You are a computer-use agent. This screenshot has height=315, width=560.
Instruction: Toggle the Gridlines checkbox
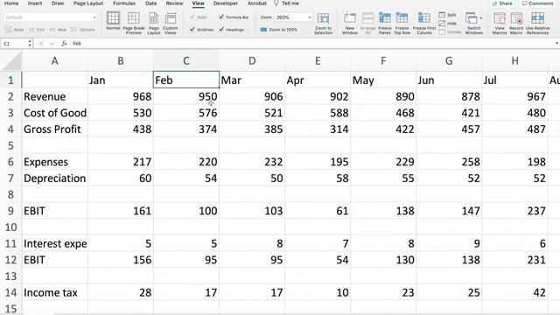click(x=192, y=30)
